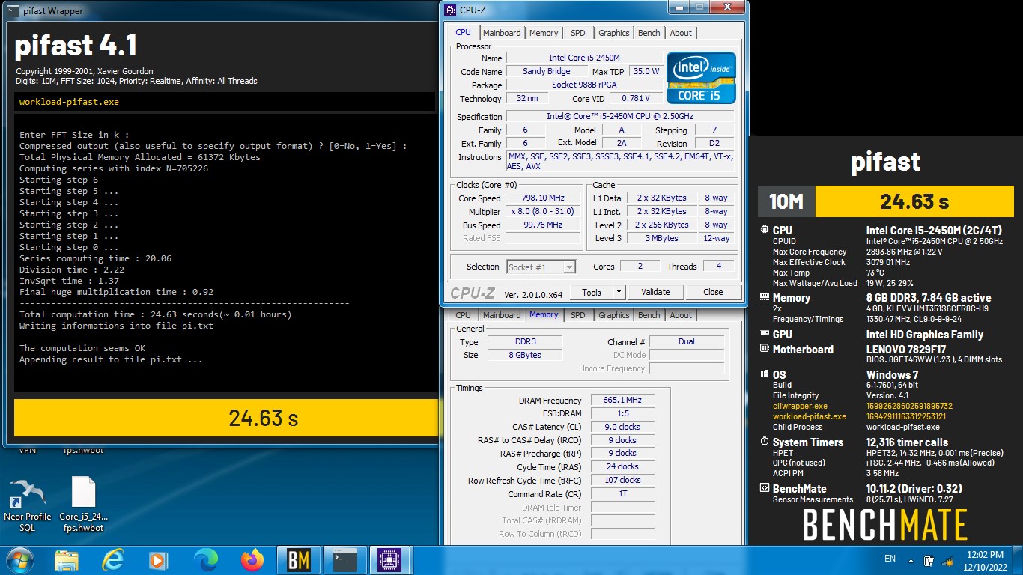Click the DRAM Frequency 665.1 MHz field
Image resolution: width=1023 pixels, height=575 pixels.
[x=622, y=401]
